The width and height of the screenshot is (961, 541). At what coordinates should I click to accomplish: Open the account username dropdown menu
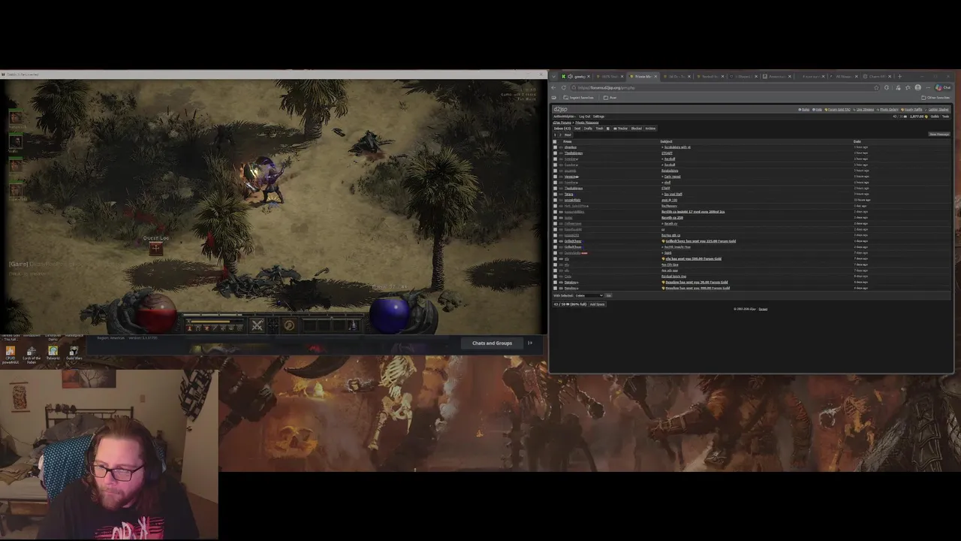pyautogui.click(x=565, y=116)
